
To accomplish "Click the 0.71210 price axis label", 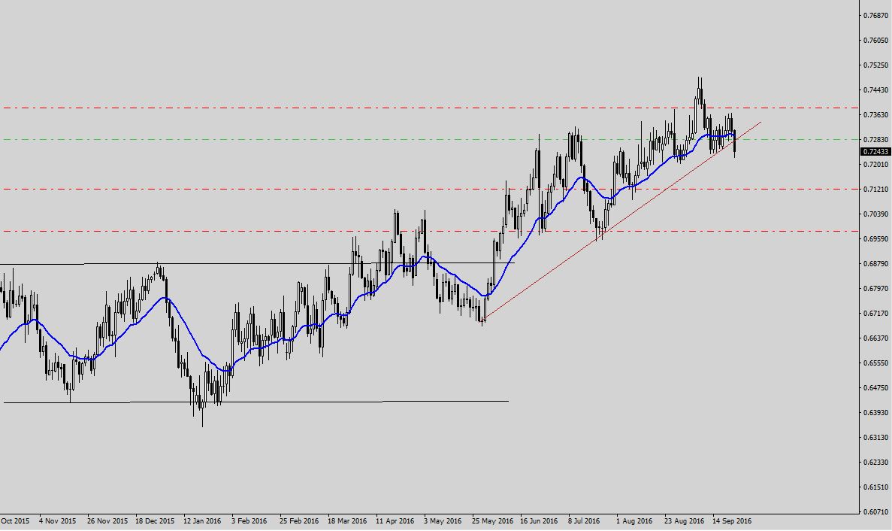I will point(876,189).
